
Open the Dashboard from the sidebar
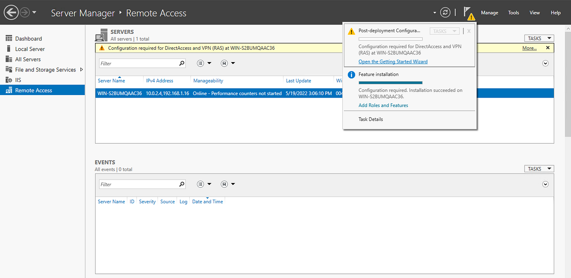click(x=28, y=38)
